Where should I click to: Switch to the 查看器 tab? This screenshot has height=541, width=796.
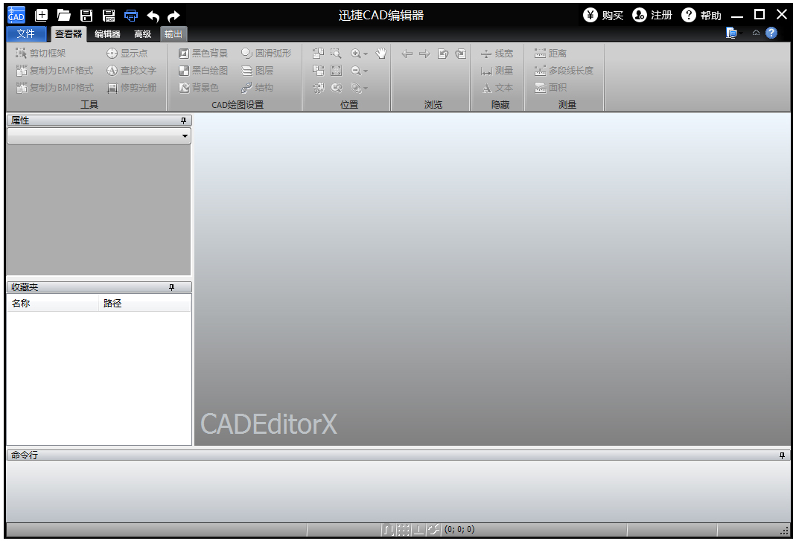[69, 34]
